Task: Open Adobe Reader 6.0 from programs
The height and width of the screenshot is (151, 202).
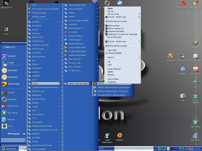Action: tap(81, 28)
